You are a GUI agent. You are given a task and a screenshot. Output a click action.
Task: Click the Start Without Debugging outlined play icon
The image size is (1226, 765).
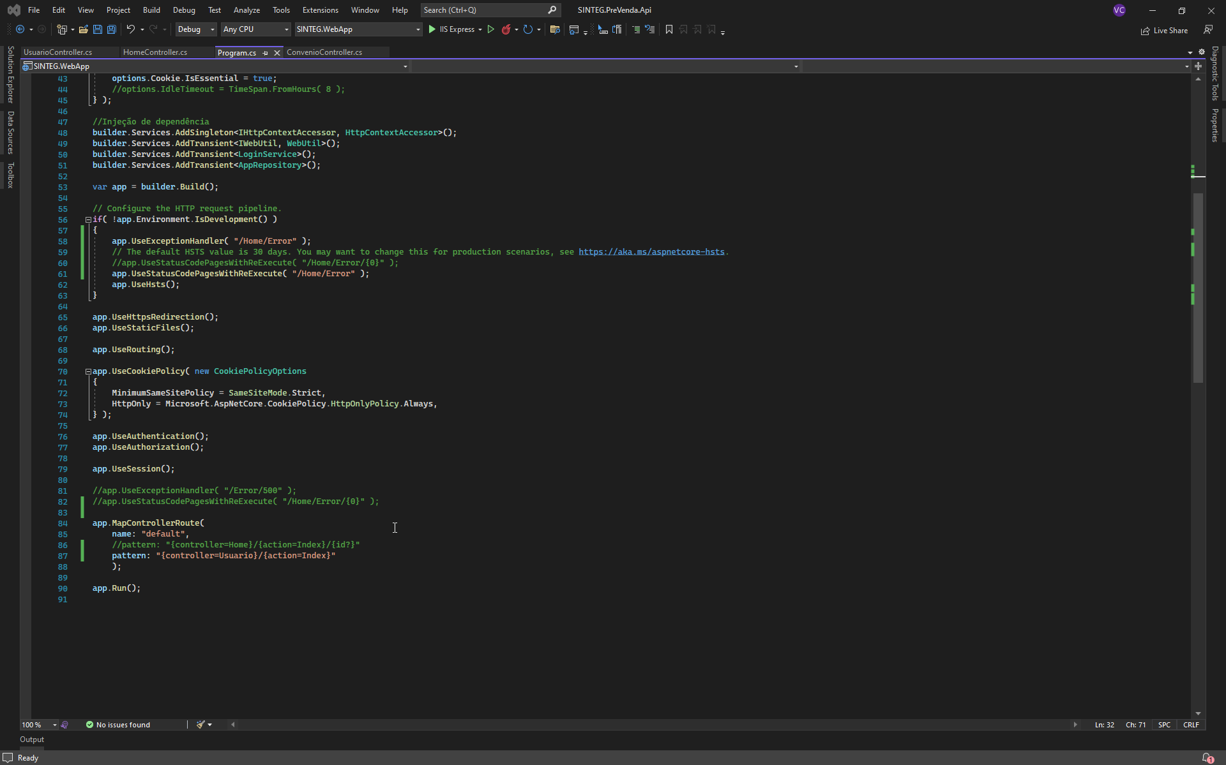pos(490,29)
